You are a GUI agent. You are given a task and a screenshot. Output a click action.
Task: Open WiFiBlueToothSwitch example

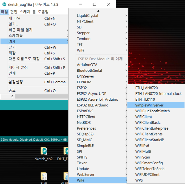click(156, 111)
